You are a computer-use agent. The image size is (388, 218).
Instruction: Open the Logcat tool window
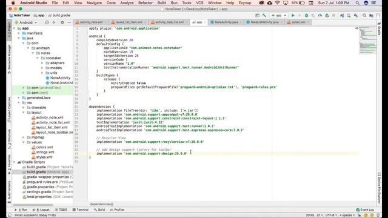point(41,210)
